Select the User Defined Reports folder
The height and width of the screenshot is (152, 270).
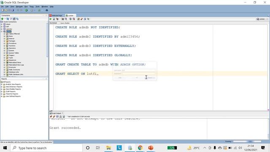coord(13,96)
